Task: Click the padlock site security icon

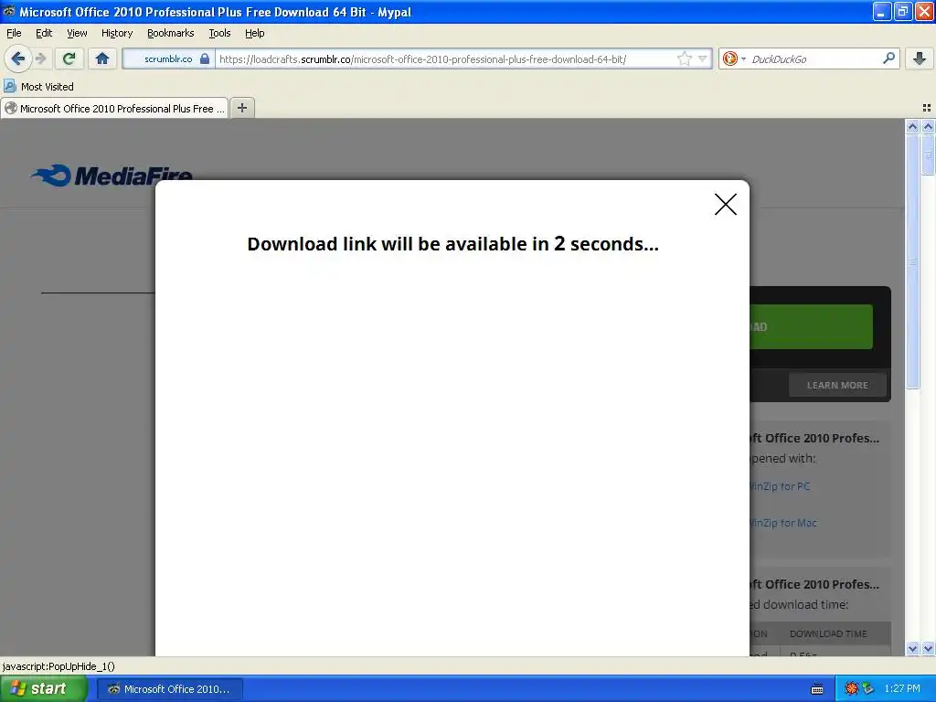Action: point(205,58)
